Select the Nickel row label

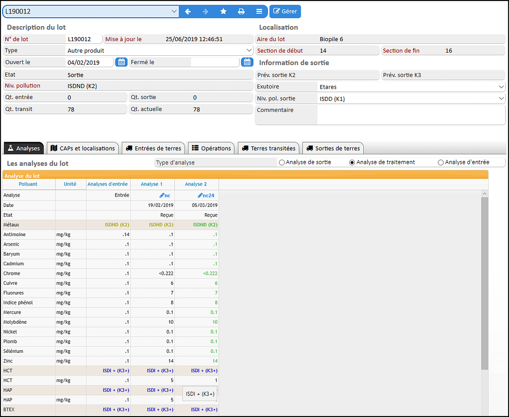point(10,332)
